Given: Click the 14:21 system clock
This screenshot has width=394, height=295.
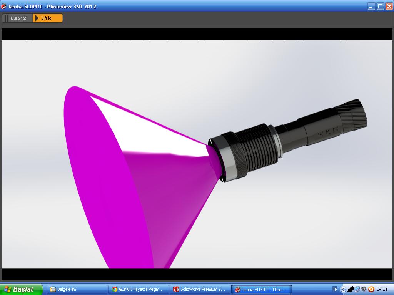Looking at the screenshot, I should (x=382, y=289).
